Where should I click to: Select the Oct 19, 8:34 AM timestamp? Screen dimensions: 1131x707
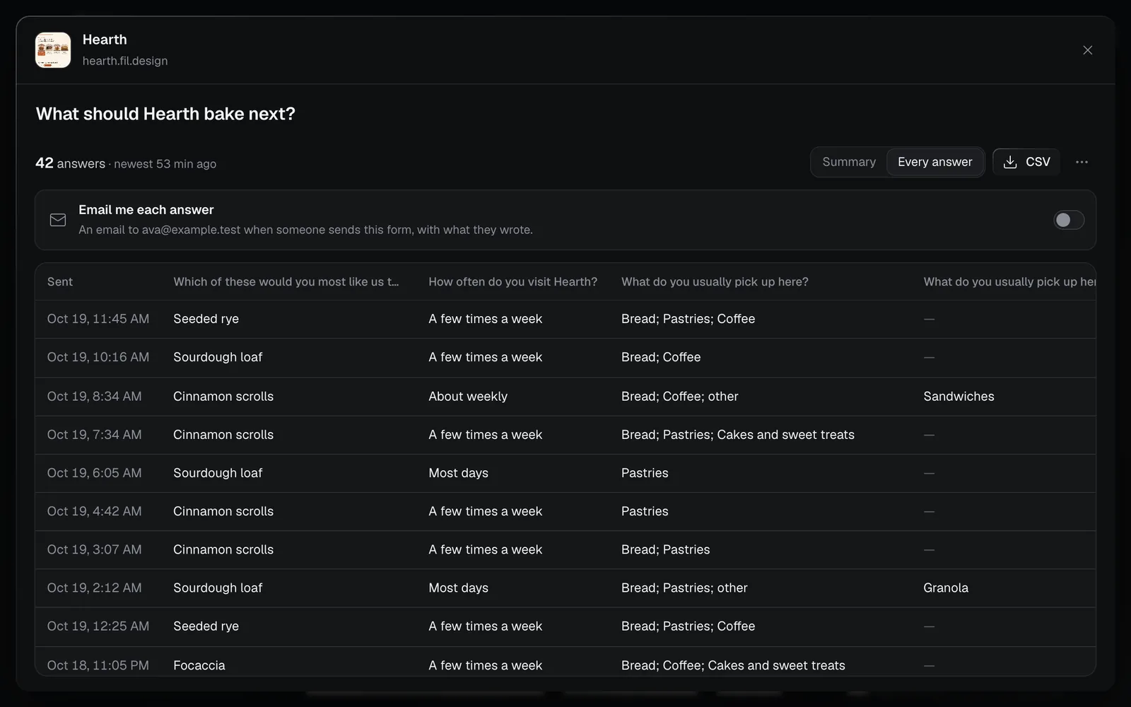click(x=94, y=397)
